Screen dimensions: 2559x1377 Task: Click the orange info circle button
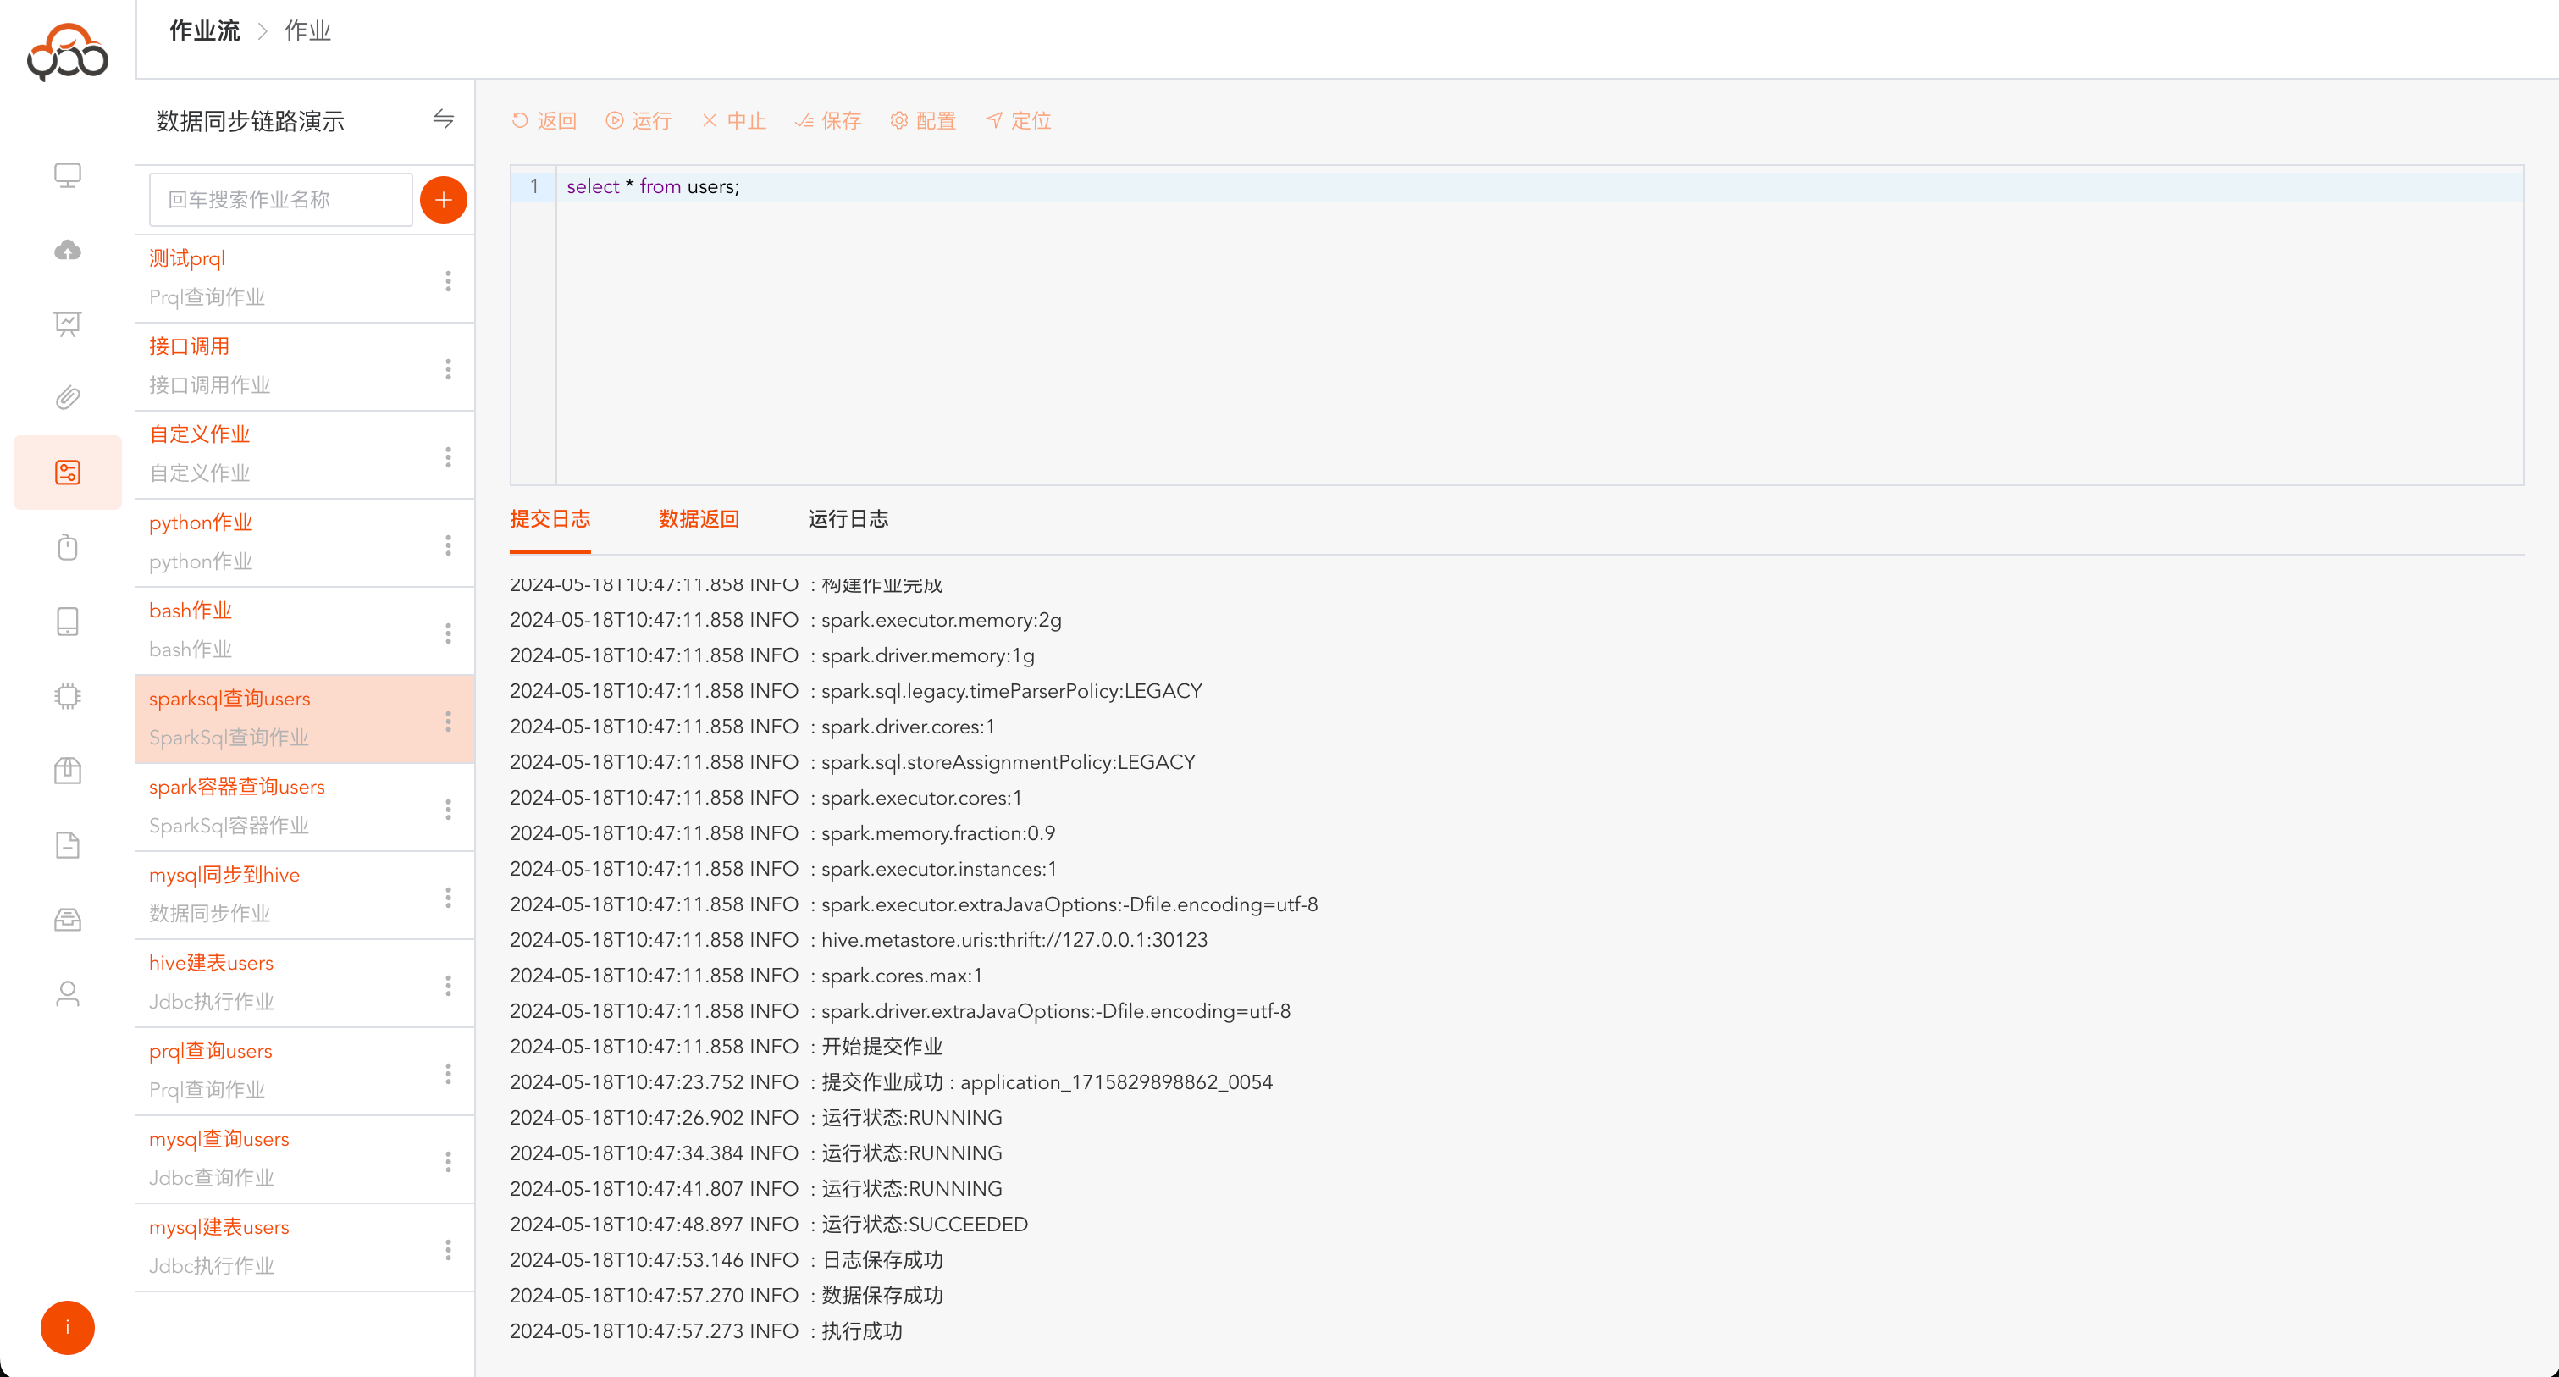tap(68, 1327)
